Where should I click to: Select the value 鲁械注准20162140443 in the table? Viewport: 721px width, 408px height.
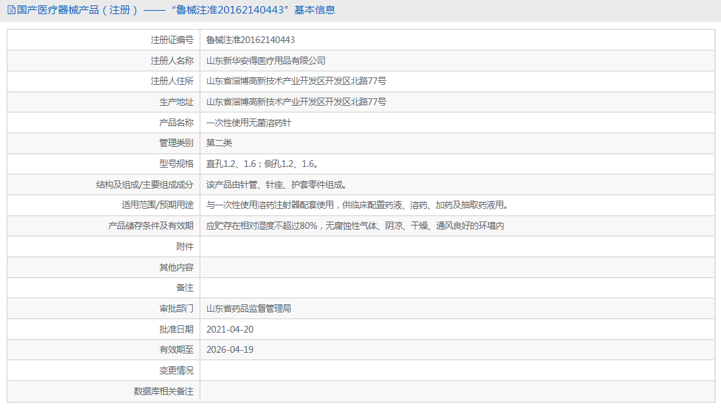(251, 40)
